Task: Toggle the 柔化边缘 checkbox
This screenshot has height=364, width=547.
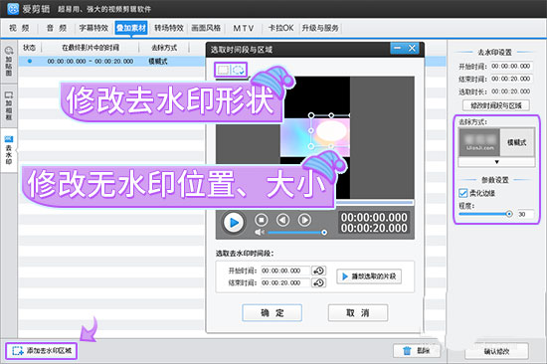Action: coord(462,193)
